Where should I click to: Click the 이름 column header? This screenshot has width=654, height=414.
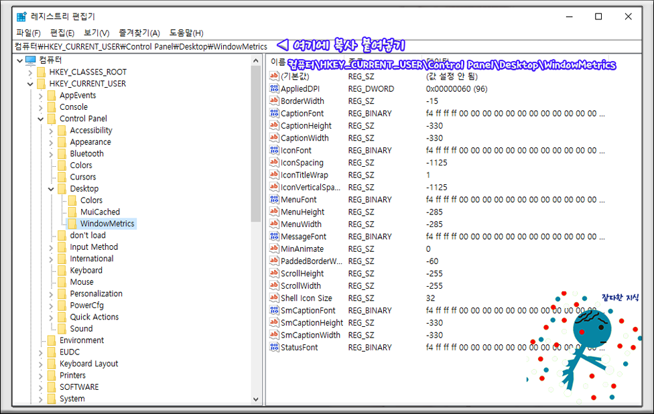(277, 62)
